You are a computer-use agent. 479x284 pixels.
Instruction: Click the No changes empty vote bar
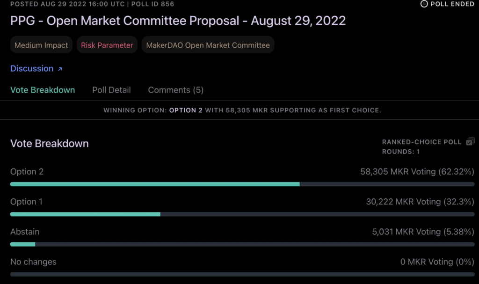point(242,274)
